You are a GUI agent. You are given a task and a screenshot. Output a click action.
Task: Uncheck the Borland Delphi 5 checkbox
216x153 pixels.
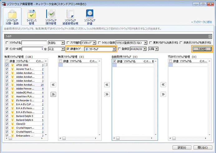tap(7, 116)
